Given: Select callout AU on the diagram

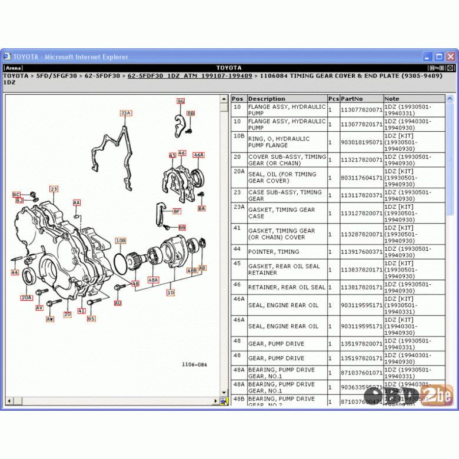Looking at the screenshot, I should [118, 303].
